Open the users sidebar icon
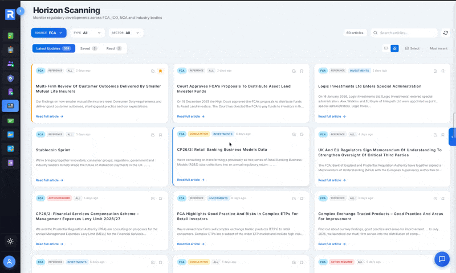 click(10, 64)
